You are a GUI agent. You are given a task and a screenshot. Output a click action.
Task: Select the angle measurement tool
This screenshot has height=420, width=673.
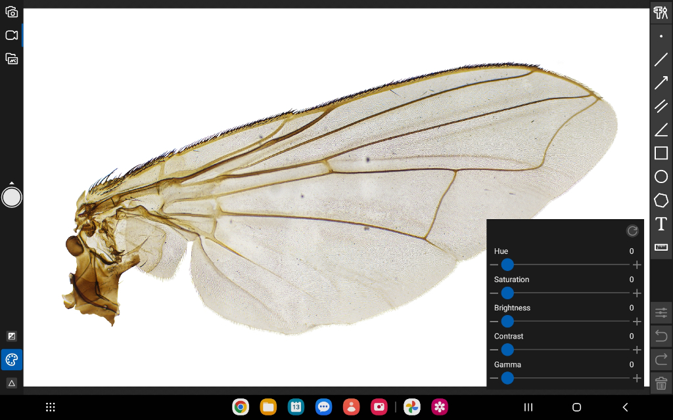pyautogui.click(x=661, y=129)
